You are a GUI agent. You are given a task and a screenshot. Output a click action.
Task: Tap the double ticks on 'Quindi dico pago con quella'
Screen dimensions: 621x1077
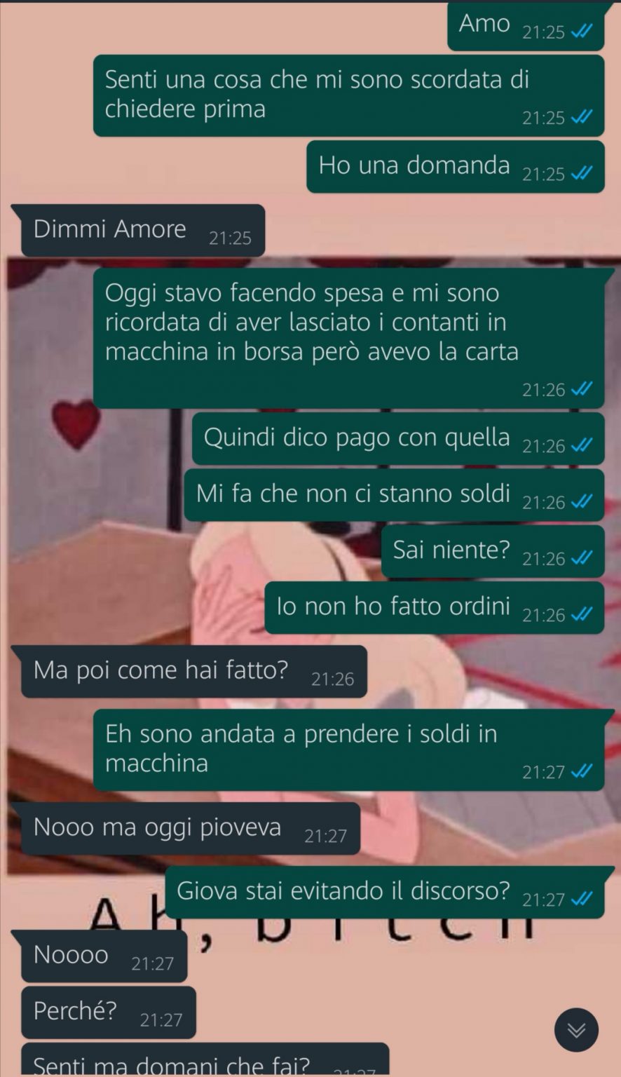[582, 446]
